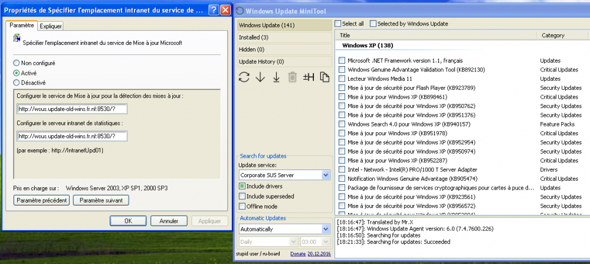Click the install updates arrow icon

click(276, 77)
